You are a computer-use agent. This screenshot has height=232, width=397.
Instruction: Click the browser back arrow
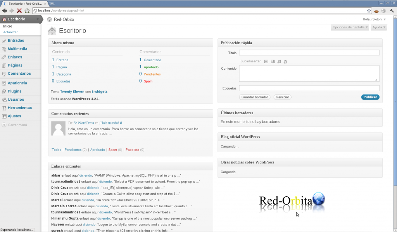4,10
